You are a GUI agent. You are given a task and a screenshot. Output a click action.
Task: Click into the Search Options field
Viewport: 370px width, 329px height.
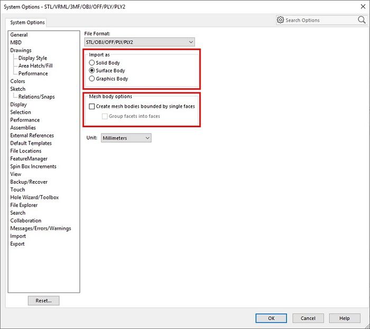[x=320, y=20]
